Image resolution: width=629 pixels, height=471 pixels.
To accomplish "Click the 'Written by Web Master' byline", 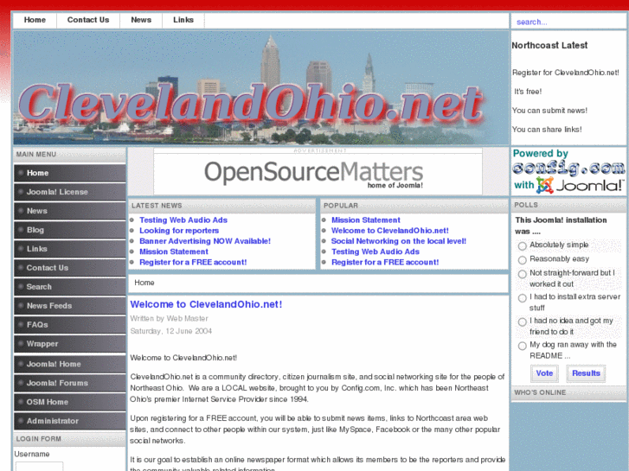I will (169, 318).
